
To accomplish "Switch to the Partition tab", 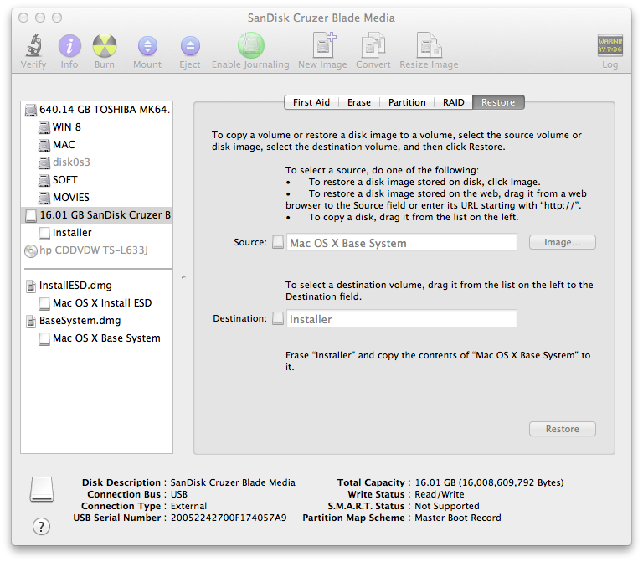I will click(407, 102).
